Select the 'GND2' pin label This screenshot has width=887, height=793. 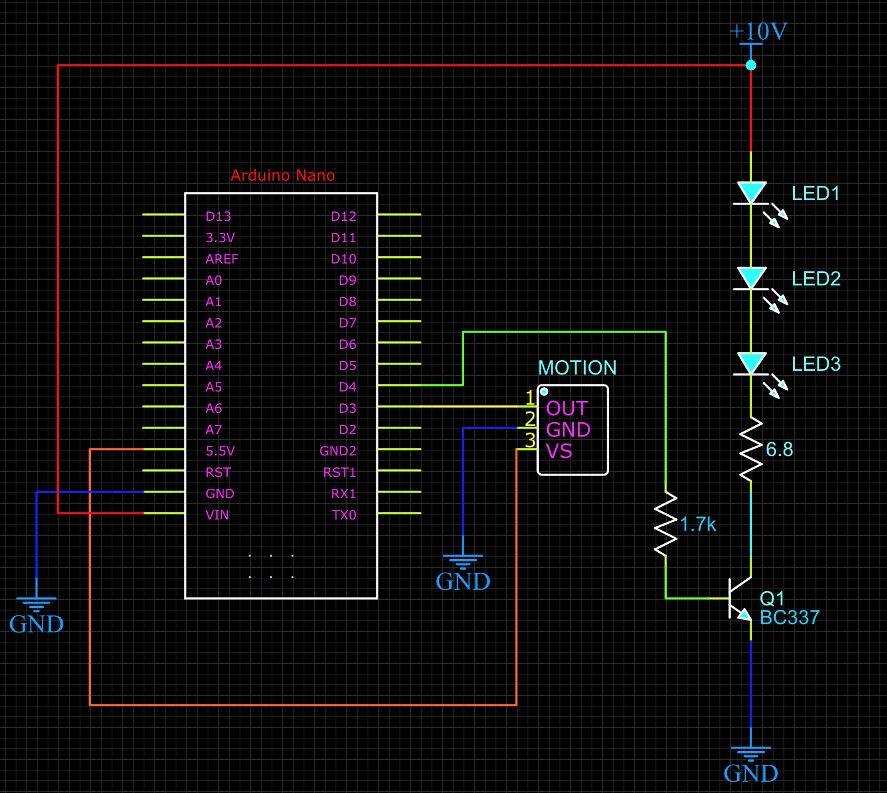pyautogui.click(x=338, y=451)
